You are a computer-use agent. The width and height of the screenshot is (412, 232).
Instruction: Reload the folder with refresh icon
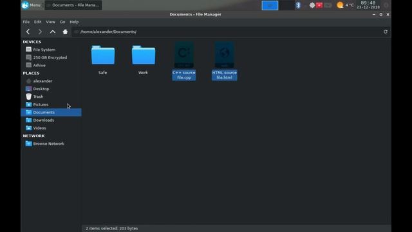(x=385, y=32)
